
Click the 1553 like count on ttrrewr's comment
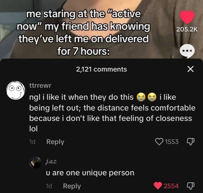(x=172, y=142)
